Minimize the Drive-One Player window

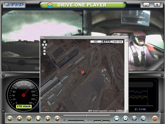click(146, 5)
